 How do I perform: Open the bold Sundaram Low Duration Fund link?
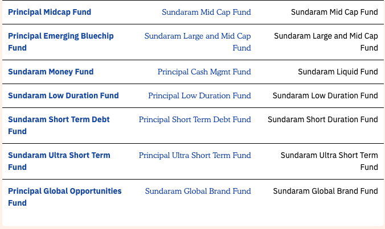click(x=63, y=95)
